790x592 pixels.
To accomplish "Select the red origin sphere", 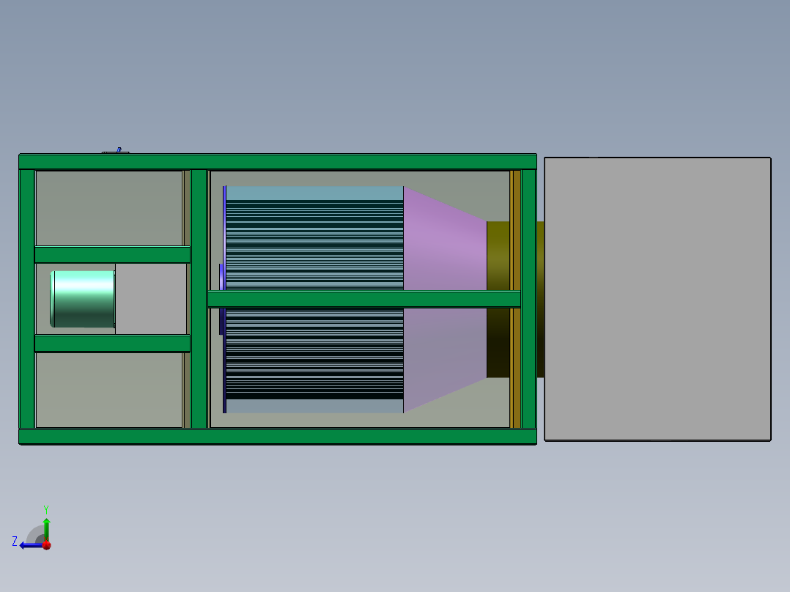I will pos(47,545).
